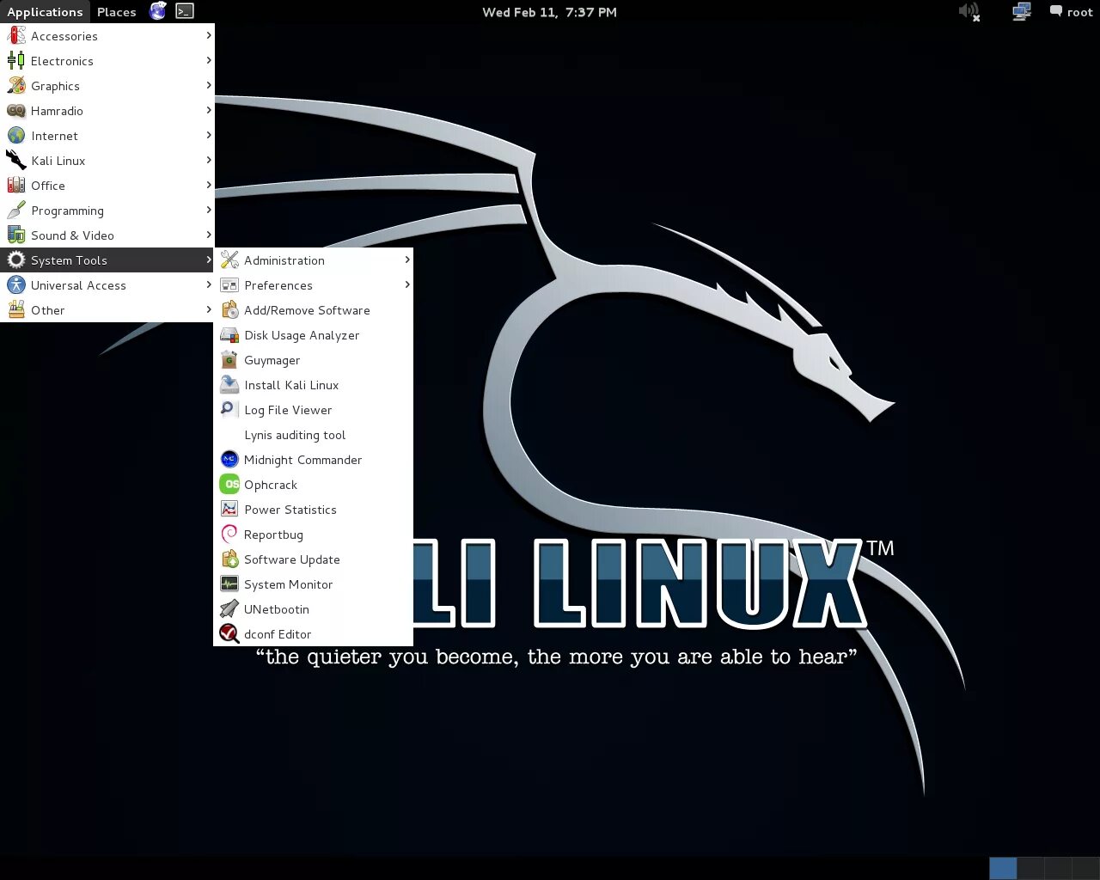Click the Other category icon

coord(16,310)
